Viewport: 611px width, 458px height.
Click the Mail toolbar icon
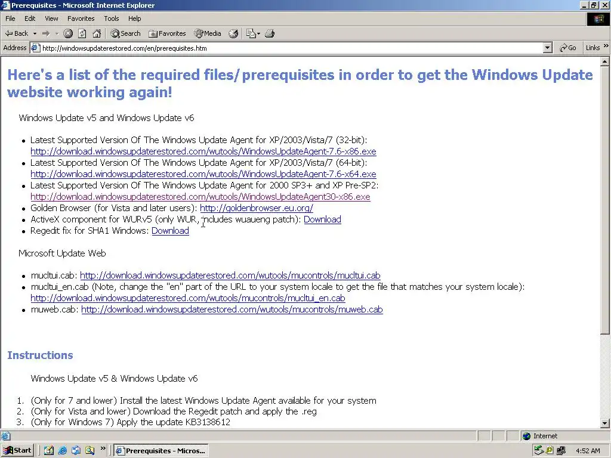tap(251, 33)
